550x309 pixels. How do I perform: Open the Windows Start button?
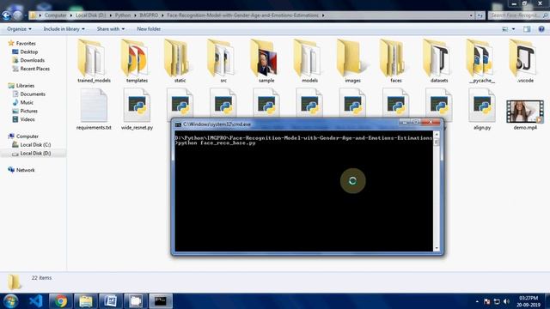11,301
